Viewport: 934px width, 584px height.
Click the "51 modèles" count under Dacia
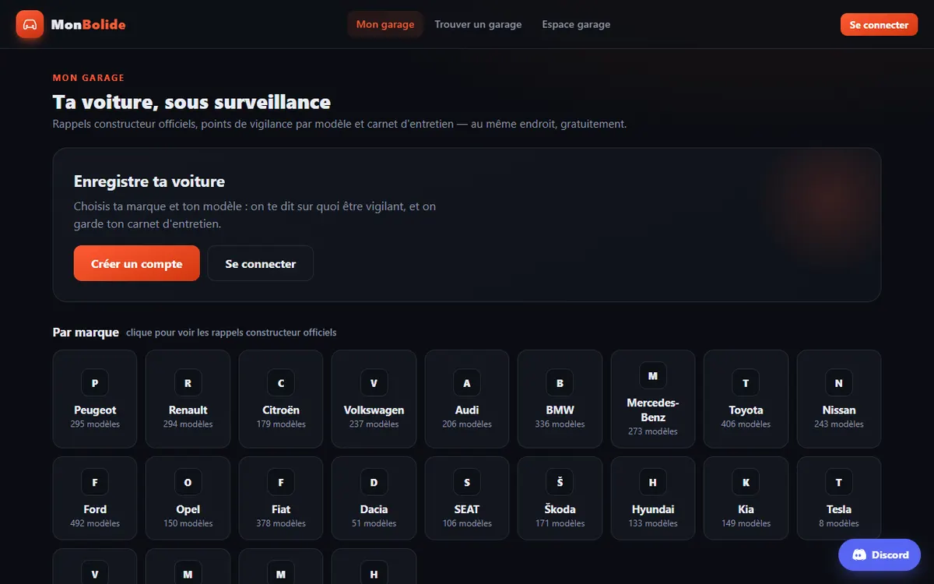click(374, 523)
